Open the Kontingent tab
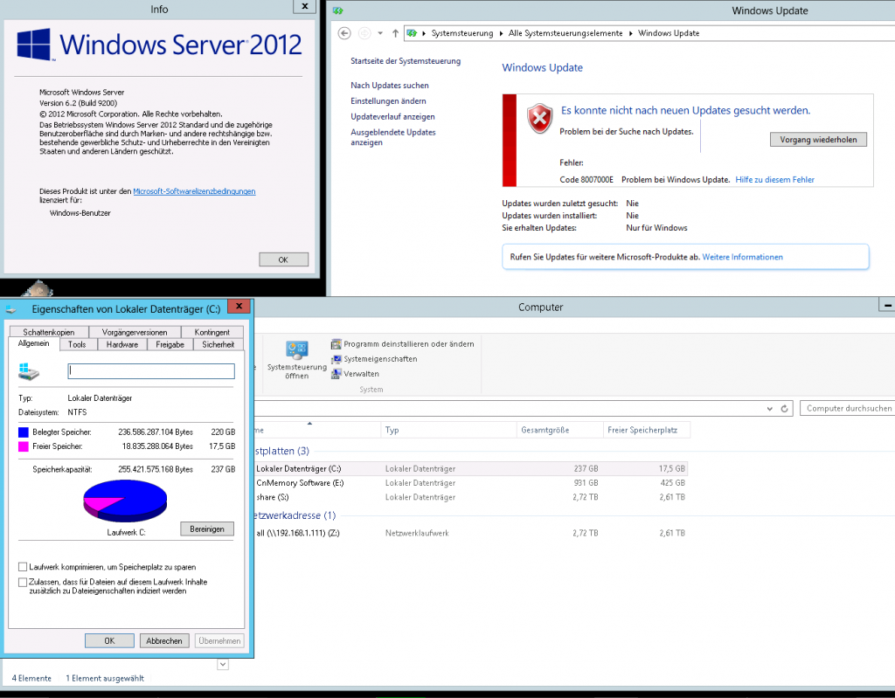This screenshot has height=698, width=895. click(x=212, y=332)
